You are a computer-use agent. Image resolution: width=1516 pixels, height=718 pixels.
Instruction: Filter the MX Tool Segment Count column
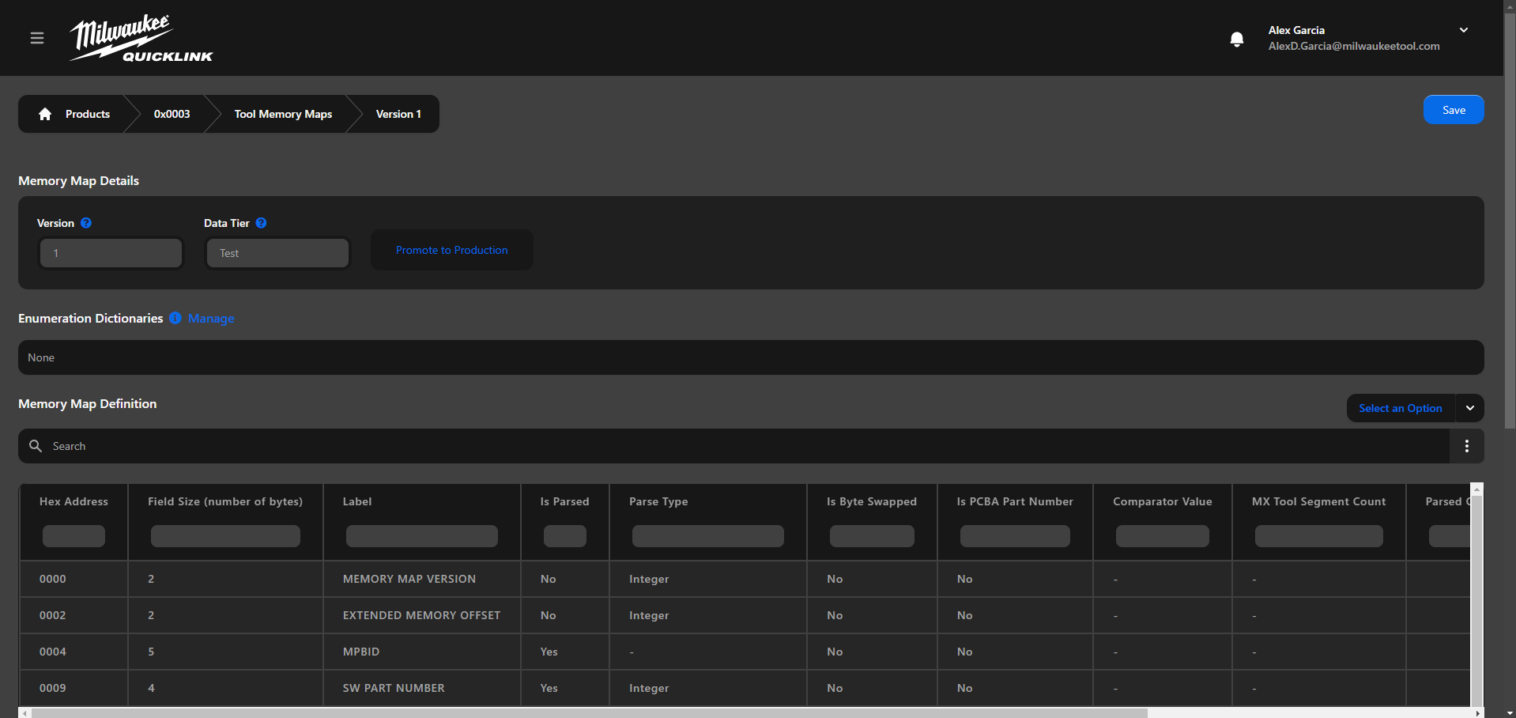[x=1319, y=536]
